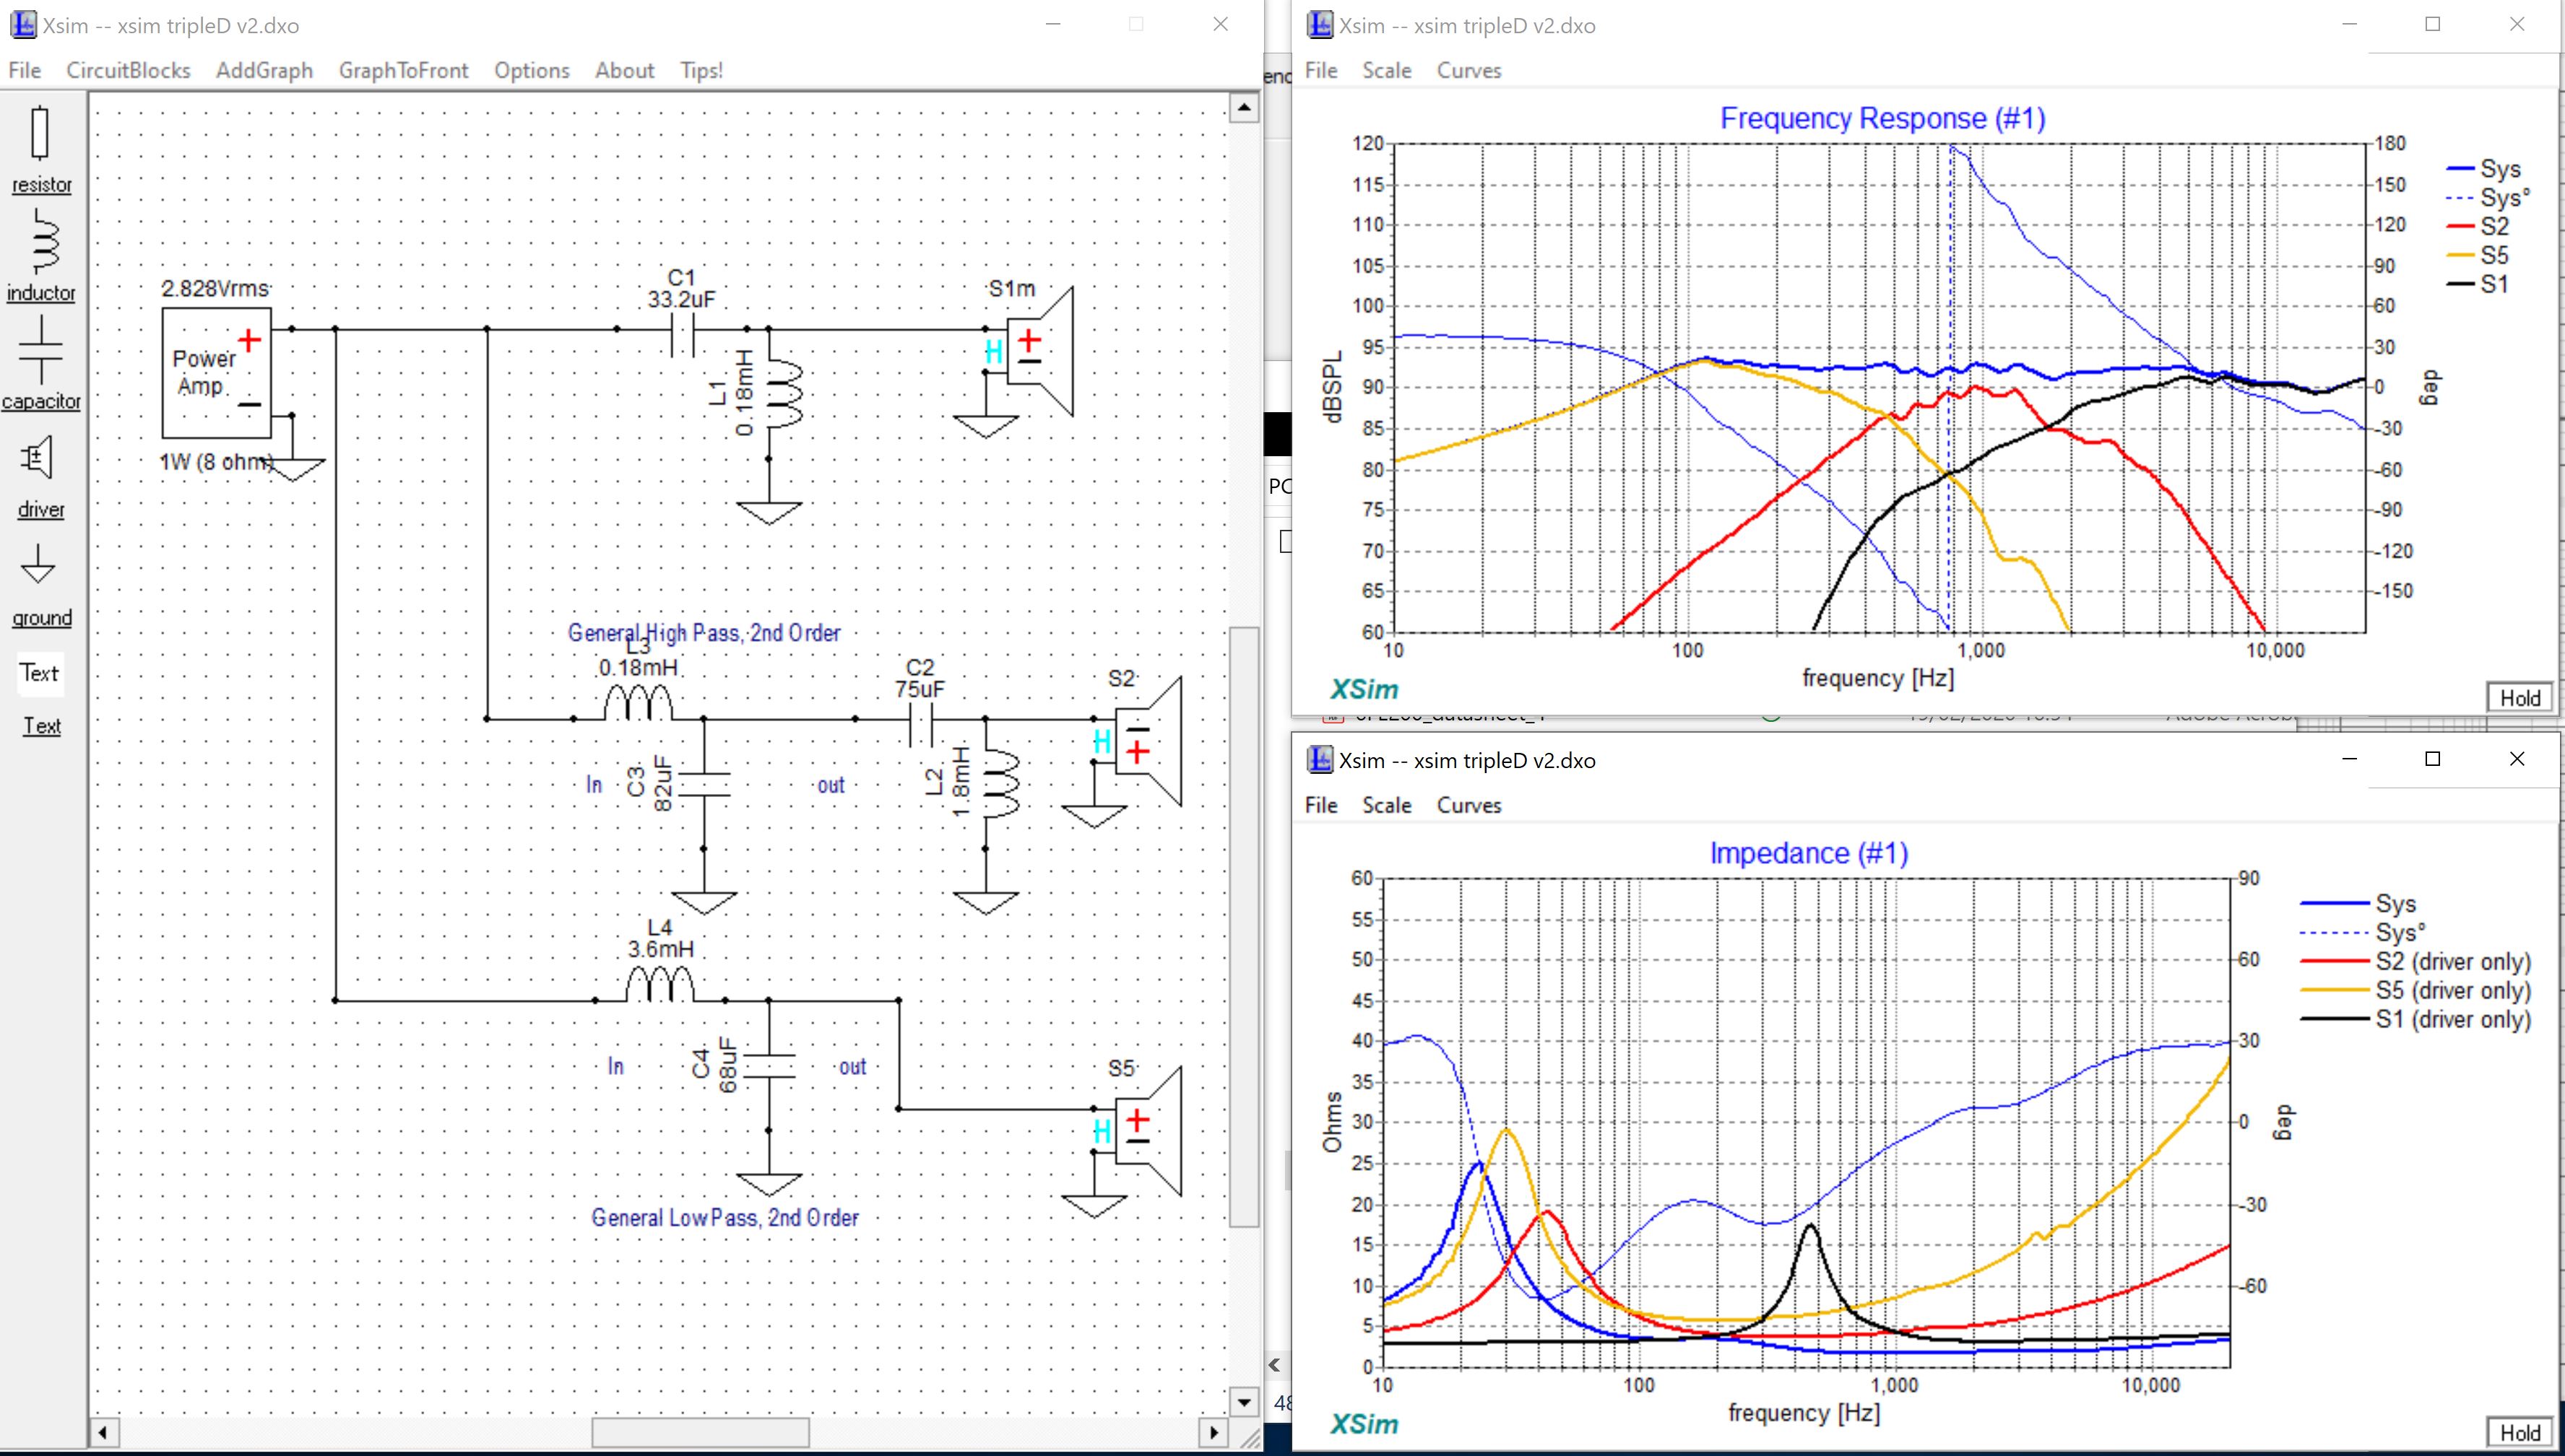This screenshot has width=2565, height=1456.
Task: Click 'S1 (driver only)' legend in Impedance graph
Action: [2416, 1019]
